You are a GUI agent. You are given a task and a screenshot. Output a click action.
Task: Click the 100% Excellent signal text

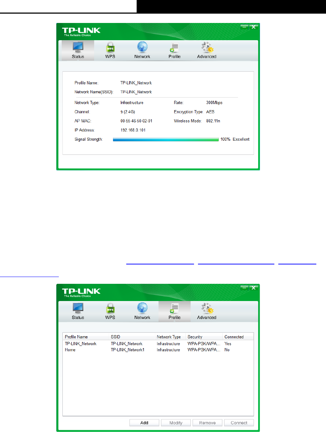(235, 139)
